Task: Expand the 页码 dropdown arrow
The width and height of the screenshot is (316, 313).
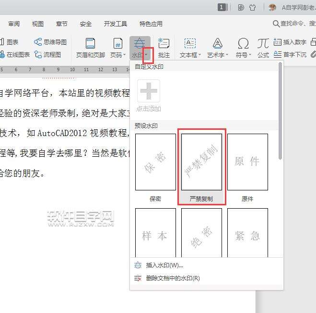Action: (x=124, y=55)
